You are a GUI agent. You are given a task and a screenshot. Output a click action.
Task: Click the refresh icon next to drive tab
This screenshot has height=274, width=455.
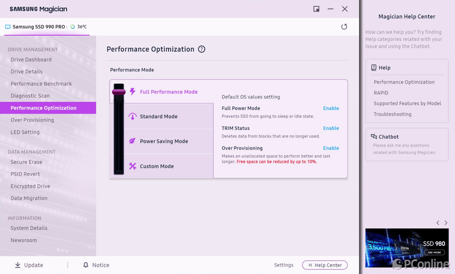point(344,27)
